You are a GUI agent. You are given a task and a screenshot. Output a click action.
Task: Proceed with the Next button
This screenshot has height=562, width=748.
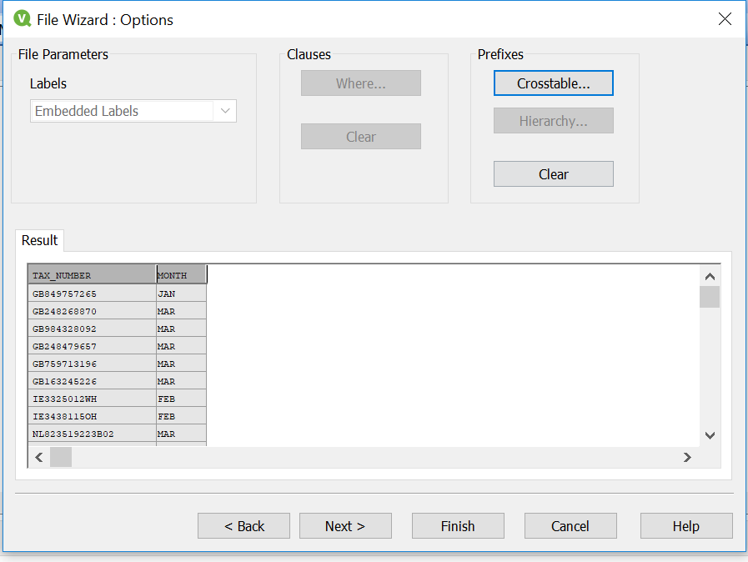[x=345, y=526]
